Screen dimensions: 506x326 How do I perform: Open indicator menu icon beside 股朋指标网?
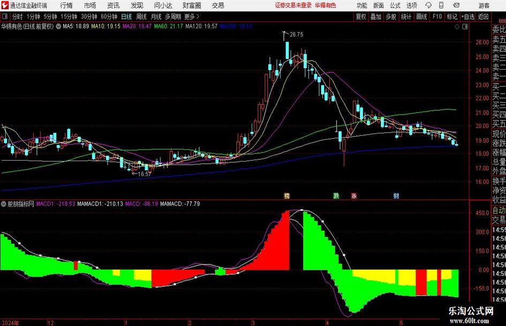pos(4,204)
